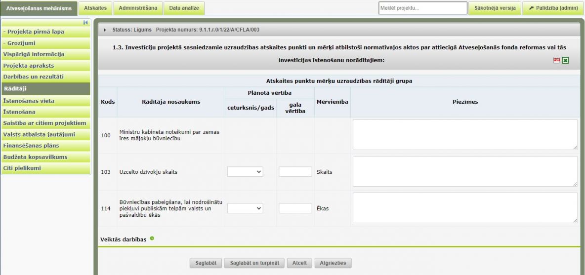This screenshot has height=275, width=585.
Task: Switch to Administrēšana tab
Action: click(x=138, y=8)
